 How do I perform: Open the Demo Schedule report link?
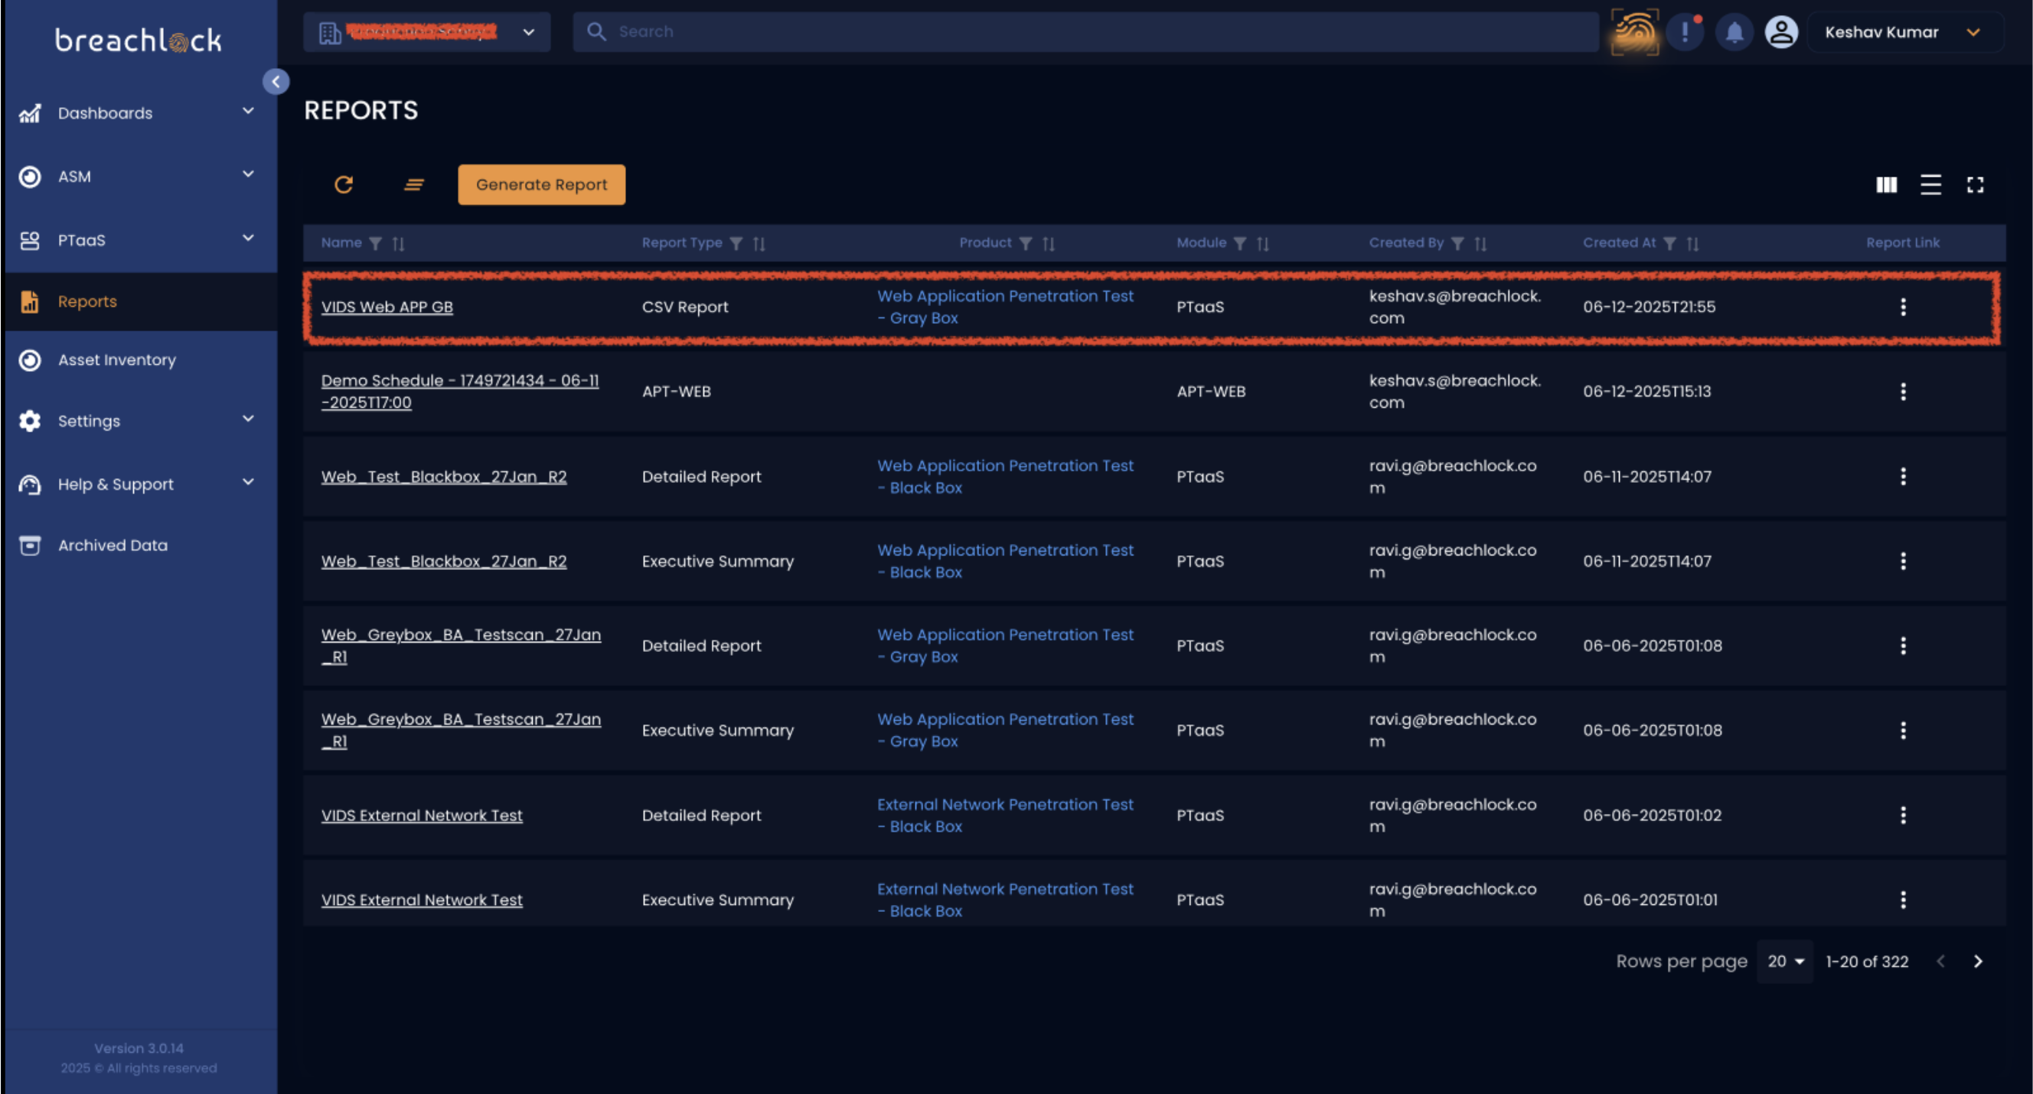(460, 391)
